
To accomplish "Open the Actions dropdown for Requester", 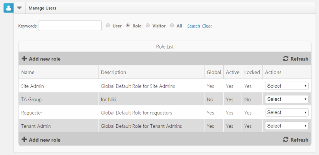I will [287, 112].
